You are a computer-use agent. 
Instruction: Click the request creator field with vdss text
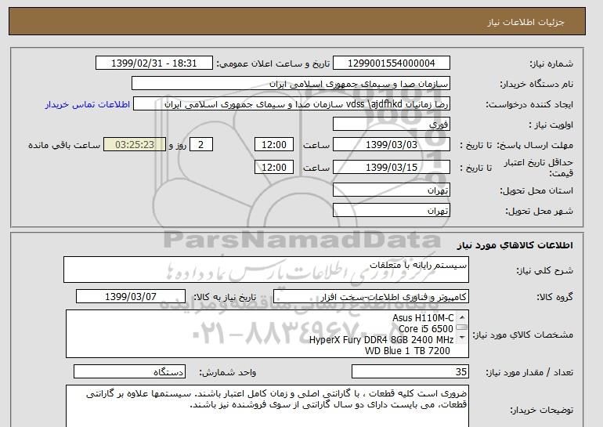coord(291,104)
